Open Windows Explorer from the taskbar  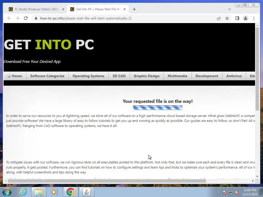[39, 192]
